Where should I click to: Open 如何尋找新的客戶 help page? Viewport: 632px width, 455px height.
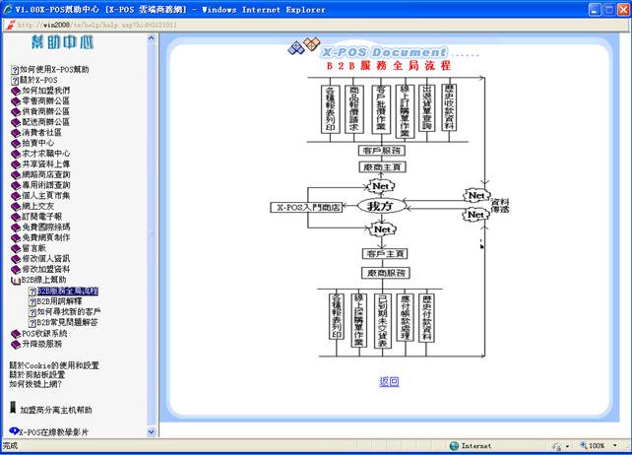coord(69,312)
